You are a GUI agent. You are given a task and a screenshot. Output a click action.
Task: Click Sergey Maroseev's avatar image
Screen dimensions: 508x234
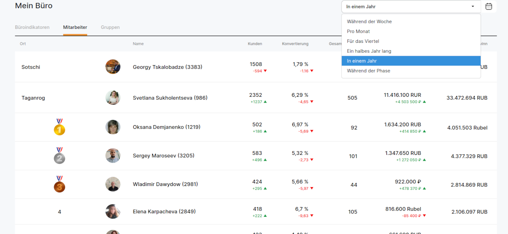click(x=113, y=156)
